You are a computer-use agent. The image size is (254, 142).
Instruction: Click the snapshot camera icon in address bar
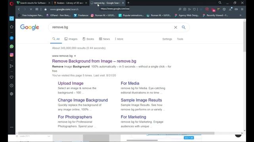pyautogui.click(x=185, y=9)
